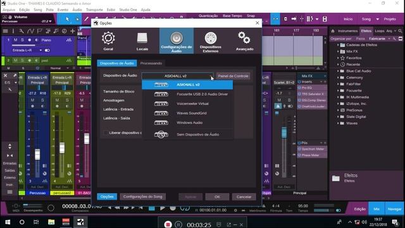
Task: Open the Spectrum Meter post insert
Action: click(312, 149)
